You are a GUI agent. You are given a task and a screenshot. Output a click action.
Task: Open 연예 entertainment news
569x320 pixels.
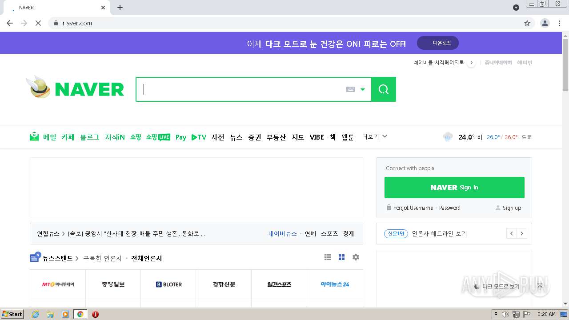point(310,234)
